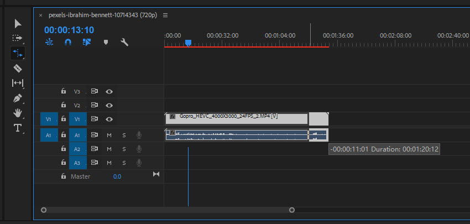
Task: Activate the Ripple Edit tool
Action: (18, 54)
